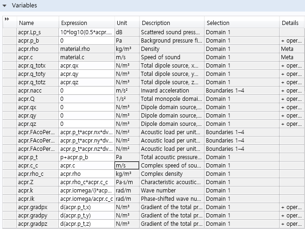Click the d(acpr.p_t,x) expression cell
The height and width of the screenshot is (229, 305).
(87, 207)
